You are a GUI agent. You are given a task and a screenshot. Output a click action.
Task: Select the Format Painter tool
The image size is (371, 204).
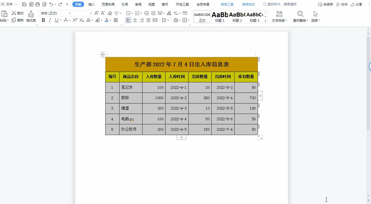pos(31,16)
